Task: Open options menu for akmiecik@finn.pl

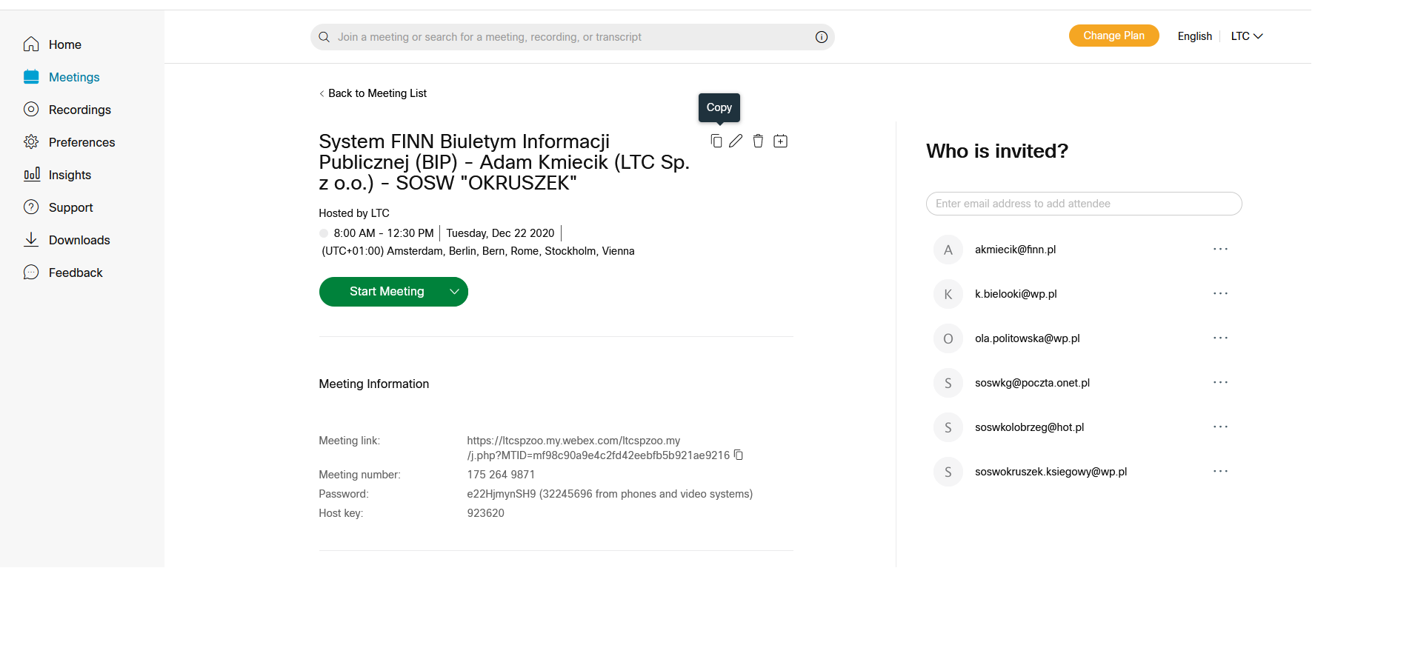Action: pos(1220,250)
